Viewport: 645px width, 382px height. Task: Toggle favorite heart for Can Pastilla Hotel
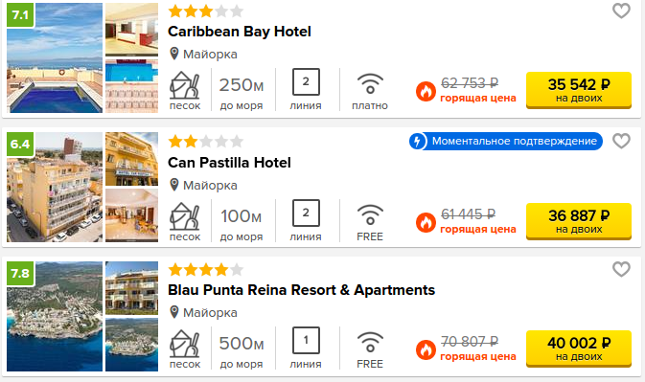tap(621, 141)
